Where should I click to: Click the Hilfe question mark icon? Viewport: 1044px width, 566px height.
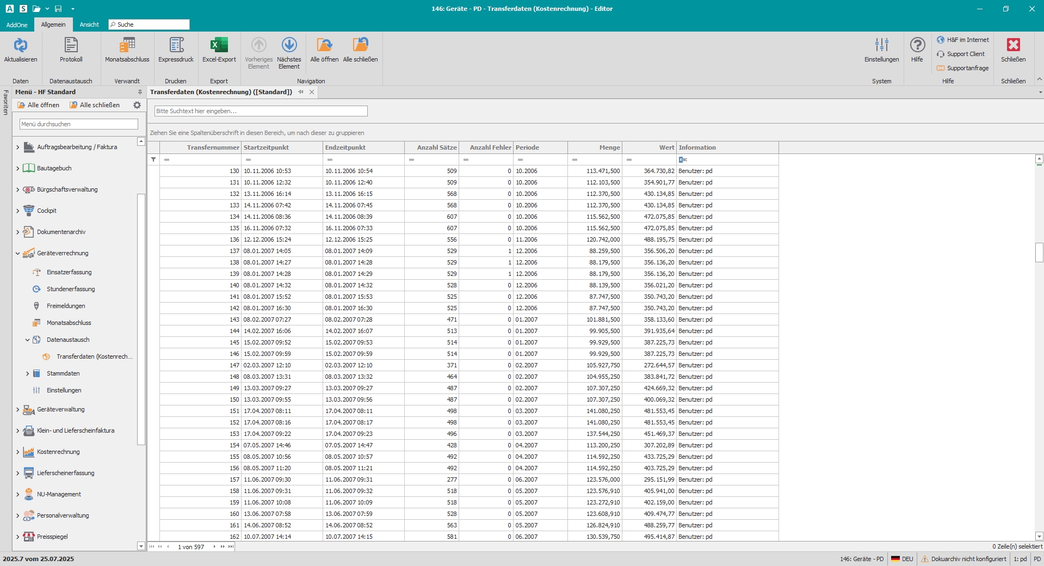pos(917,45)
